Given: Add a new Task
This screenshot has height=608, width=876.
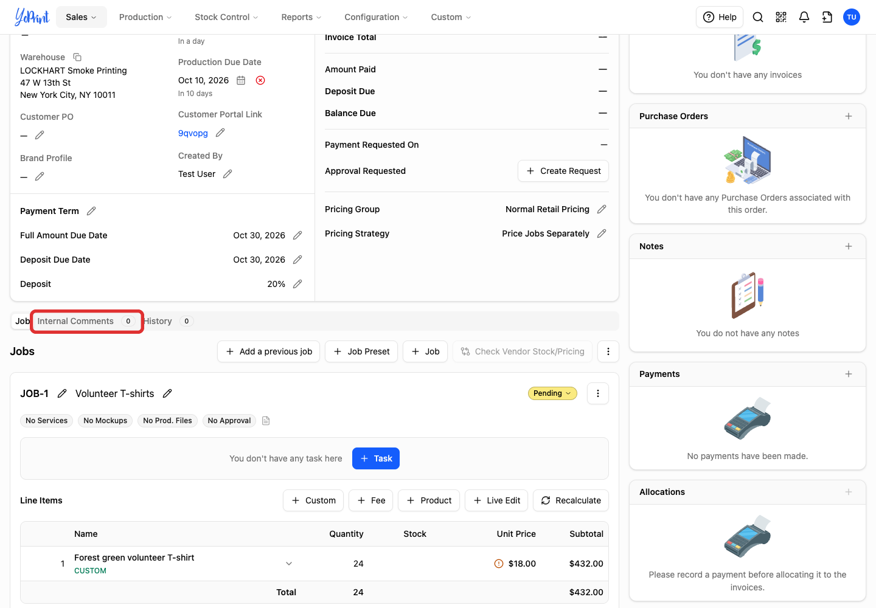Looking at the screenshot, I should (376, 458).
